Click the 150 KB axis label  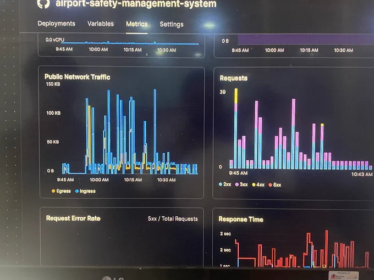[x=53, y=84]
